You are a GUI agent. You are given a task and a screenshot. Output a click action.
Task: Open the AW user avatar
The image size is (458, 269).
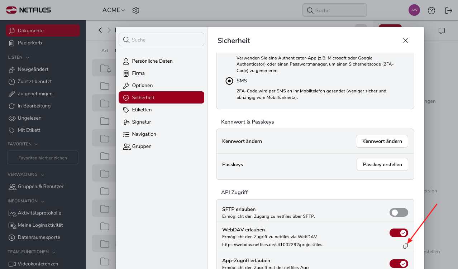click(414, 10)
